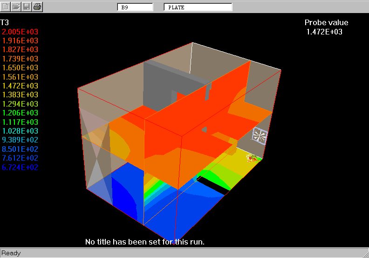Click the 'No title has been set' text
The height and width of the screenshot is (258, 369).
145,242
